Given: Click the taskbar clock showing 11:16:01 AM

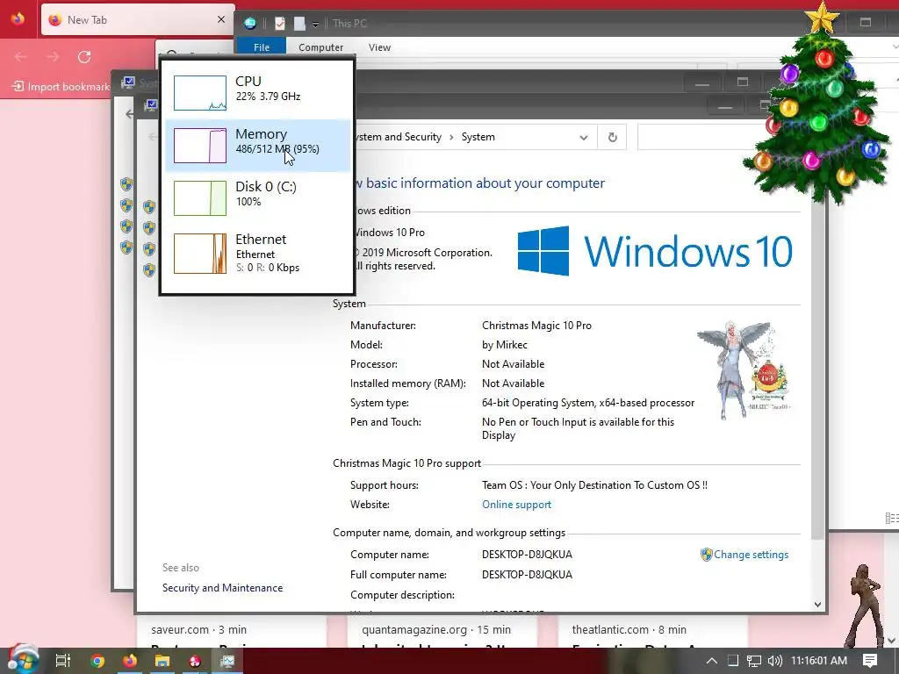Looking at the screenshot, I should 819,661.
